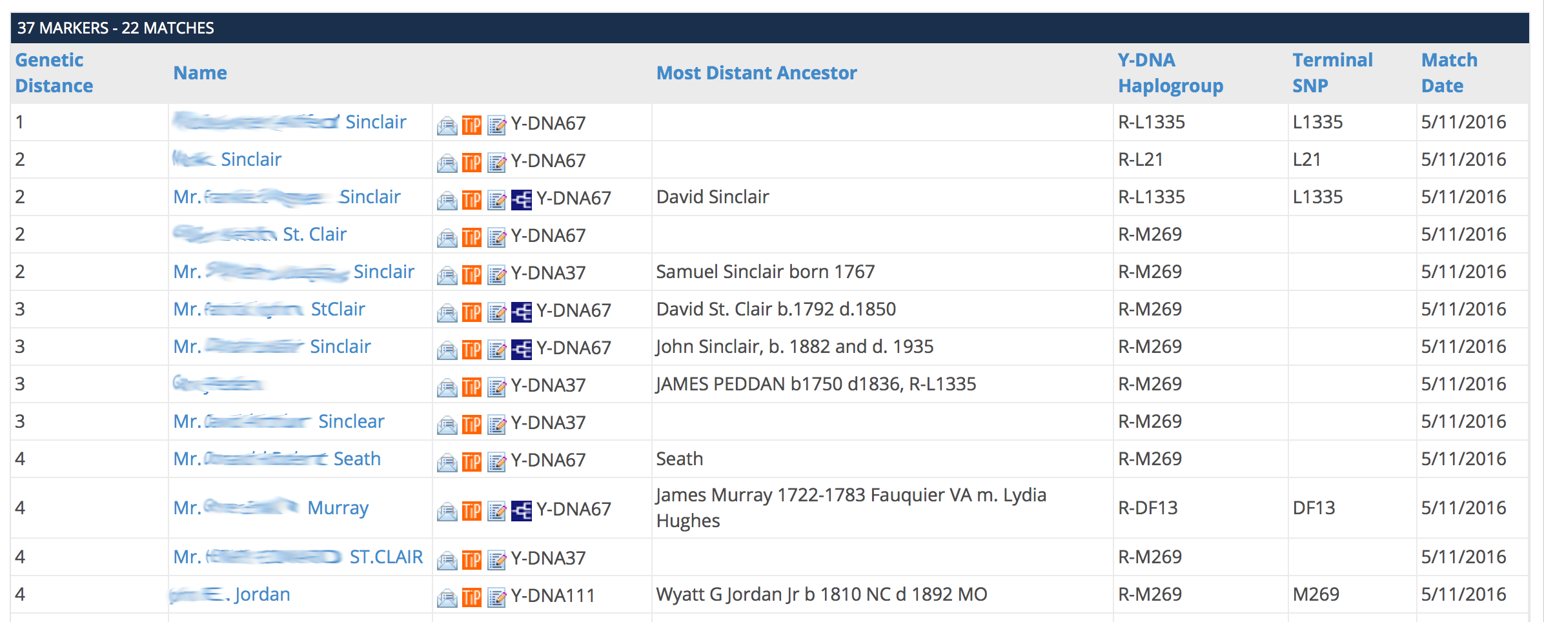
Task: Sort by Y-DNA Haplogroup column
Action: (1170, 73)
